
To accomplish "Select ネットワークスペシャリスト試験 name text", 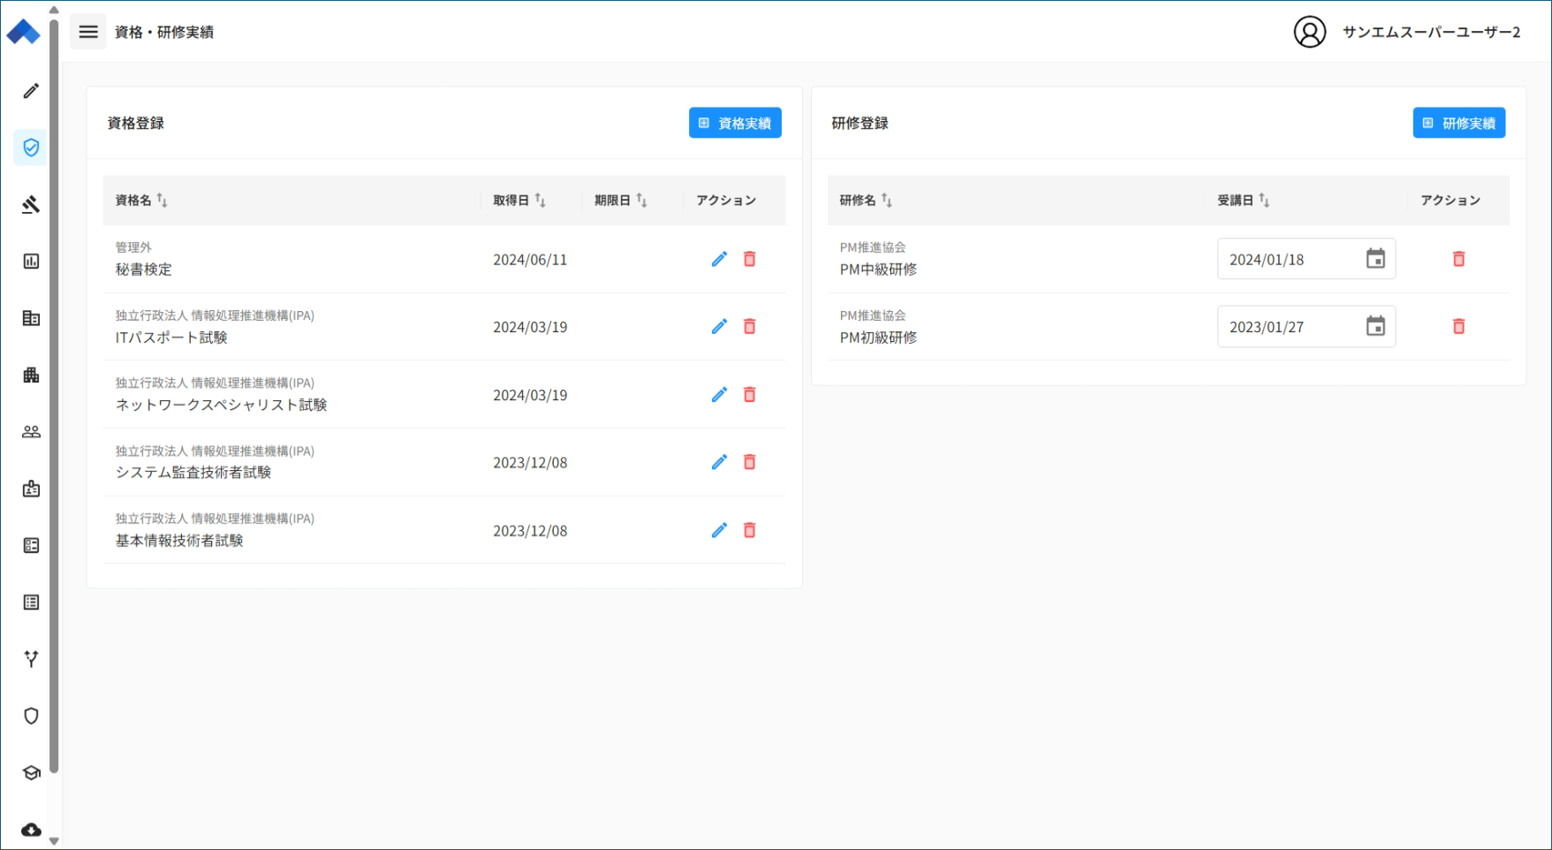I will (x=222, y=405).
